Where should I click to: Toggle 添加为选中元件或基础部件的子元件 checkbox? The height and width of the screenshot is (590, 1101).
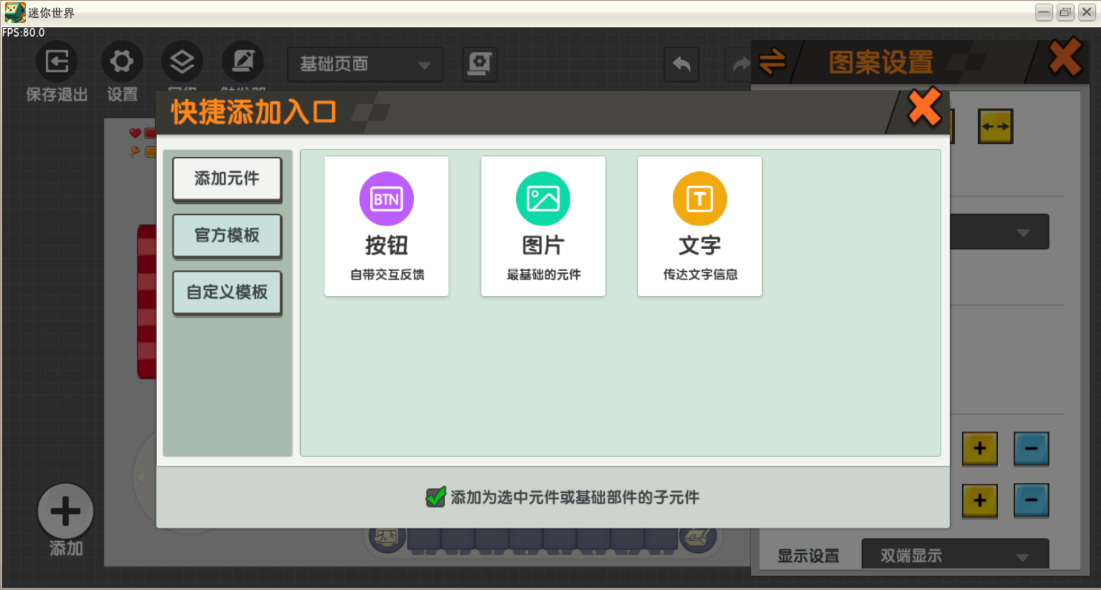[435, 497]
